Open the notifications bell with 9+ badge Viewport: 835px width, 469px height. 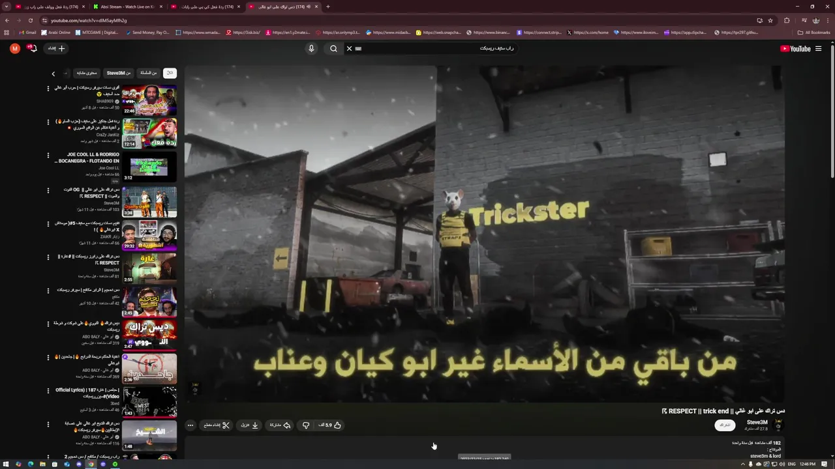[31, 48]
